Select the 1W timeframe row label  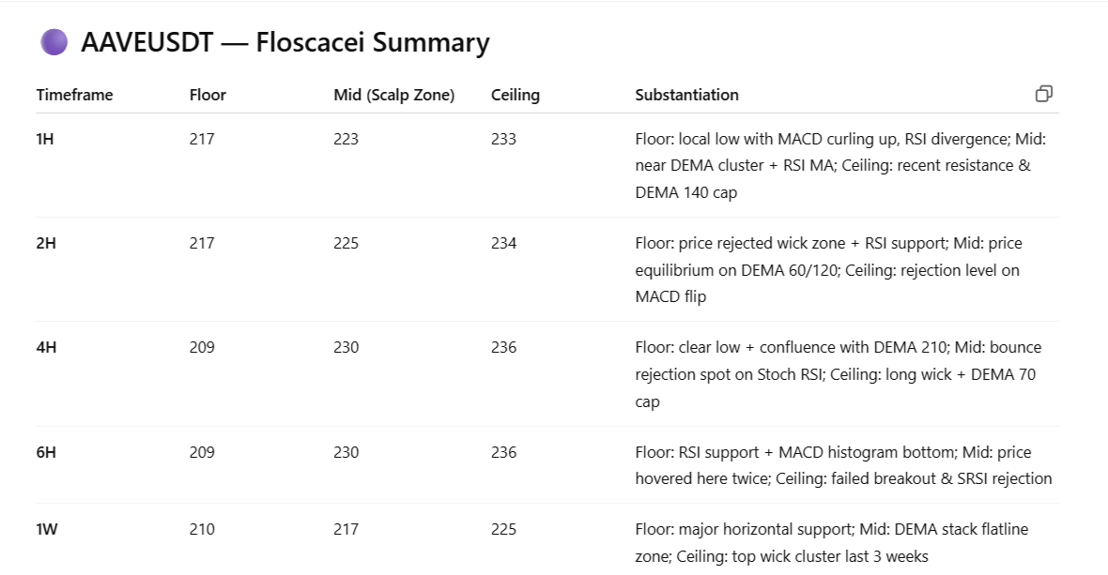[47, 529]
